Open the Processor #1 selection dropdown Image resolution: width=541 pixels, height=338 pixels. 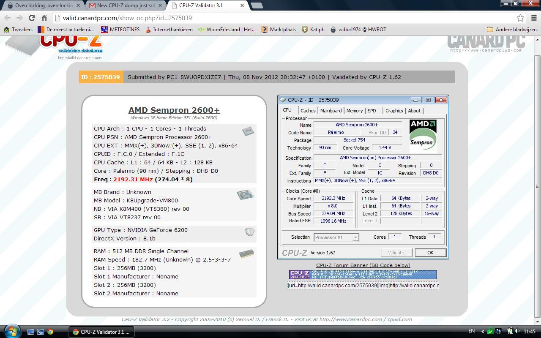(x=336, y=237)
